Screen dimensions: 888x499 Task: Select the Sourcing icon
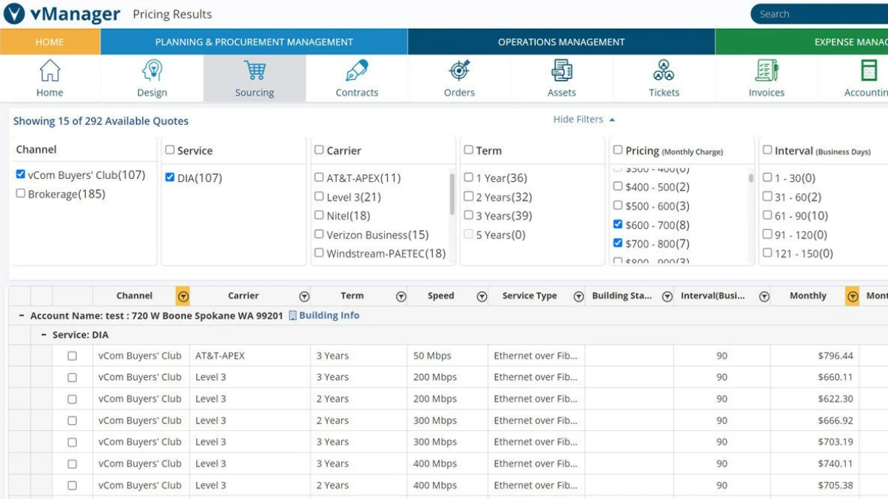(x=255, y=78)
